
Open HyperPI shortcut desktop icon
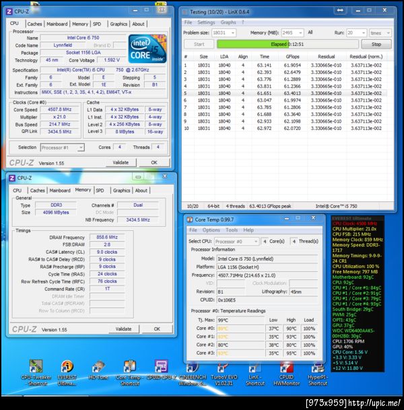[318, 374]
